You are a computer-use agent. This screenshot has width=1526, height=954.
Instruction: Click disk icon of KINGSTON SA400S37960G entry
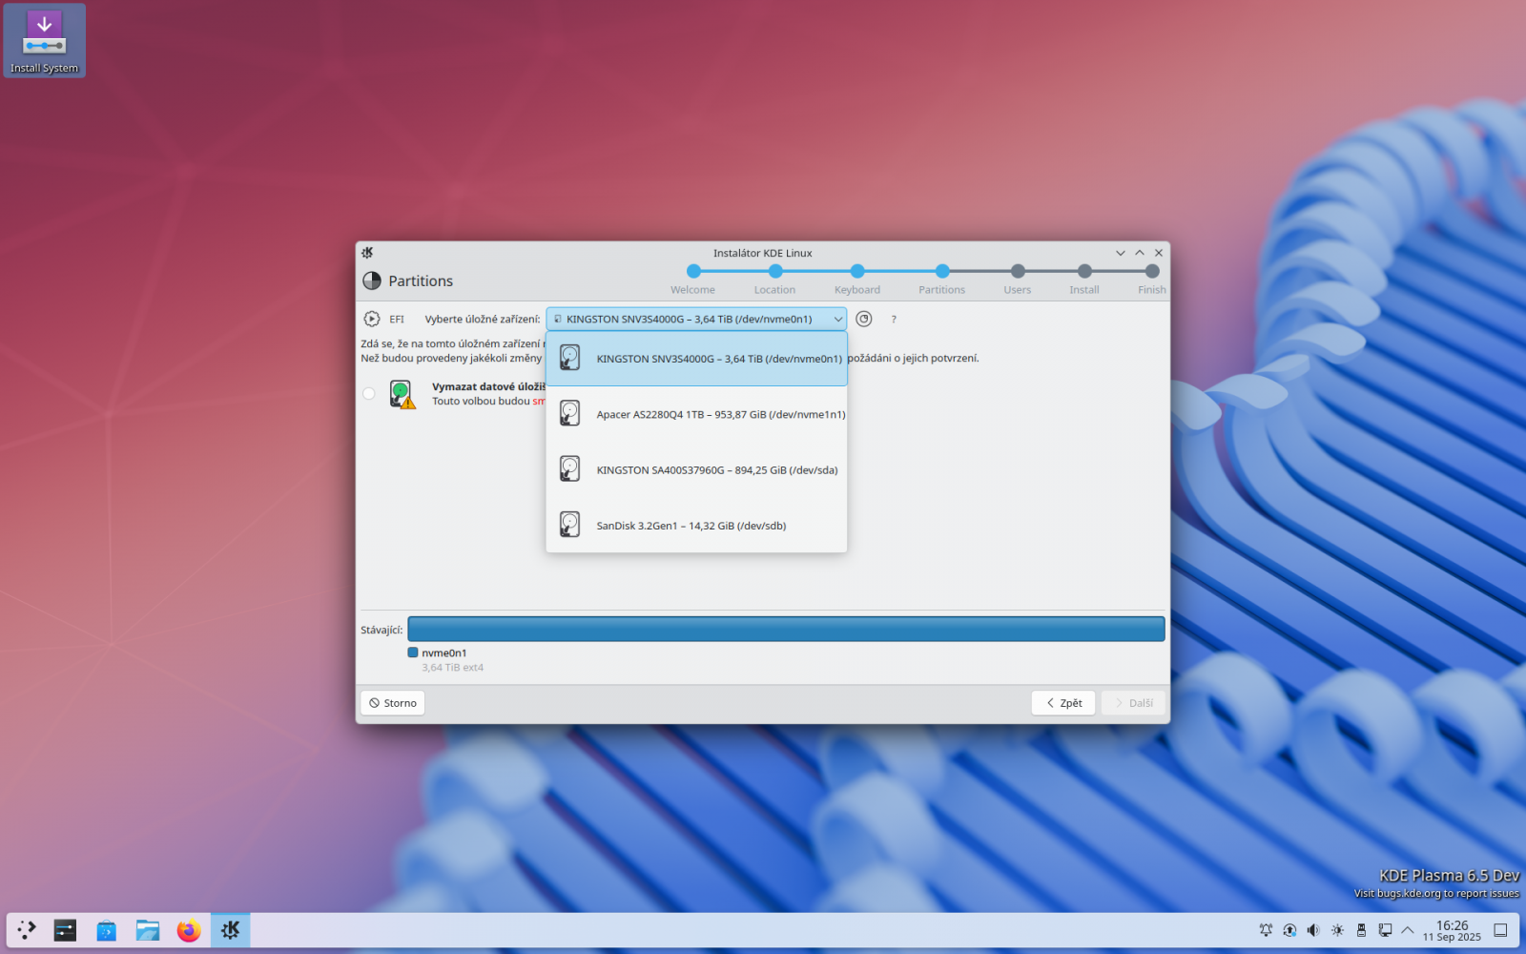click(569, 469)
